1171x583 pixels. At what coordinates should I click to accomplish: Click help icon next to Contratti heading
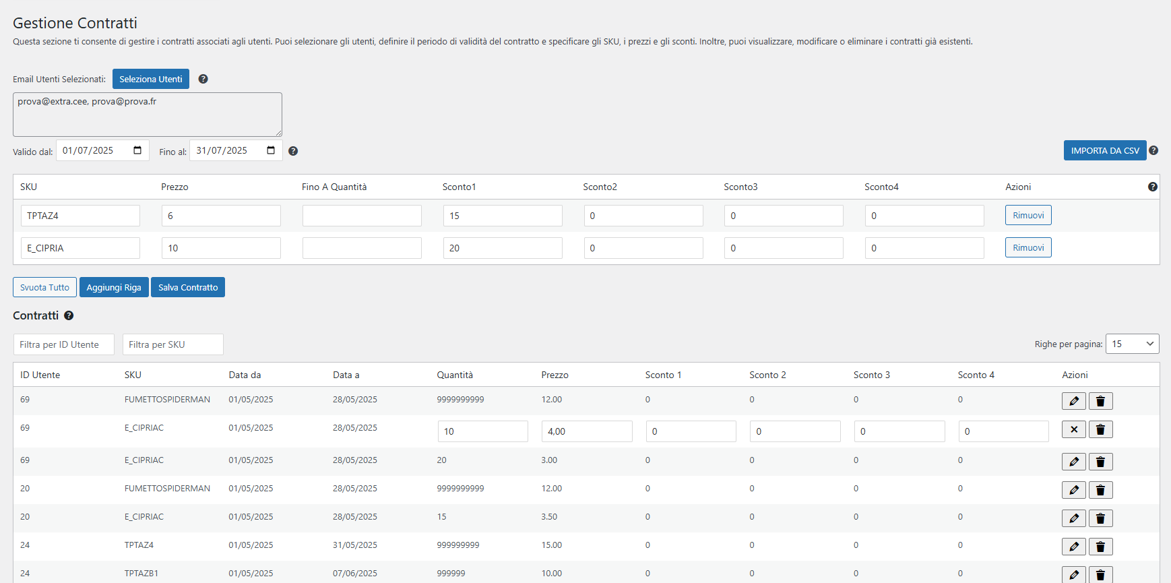pyautogui.click(x=69, y=315)
